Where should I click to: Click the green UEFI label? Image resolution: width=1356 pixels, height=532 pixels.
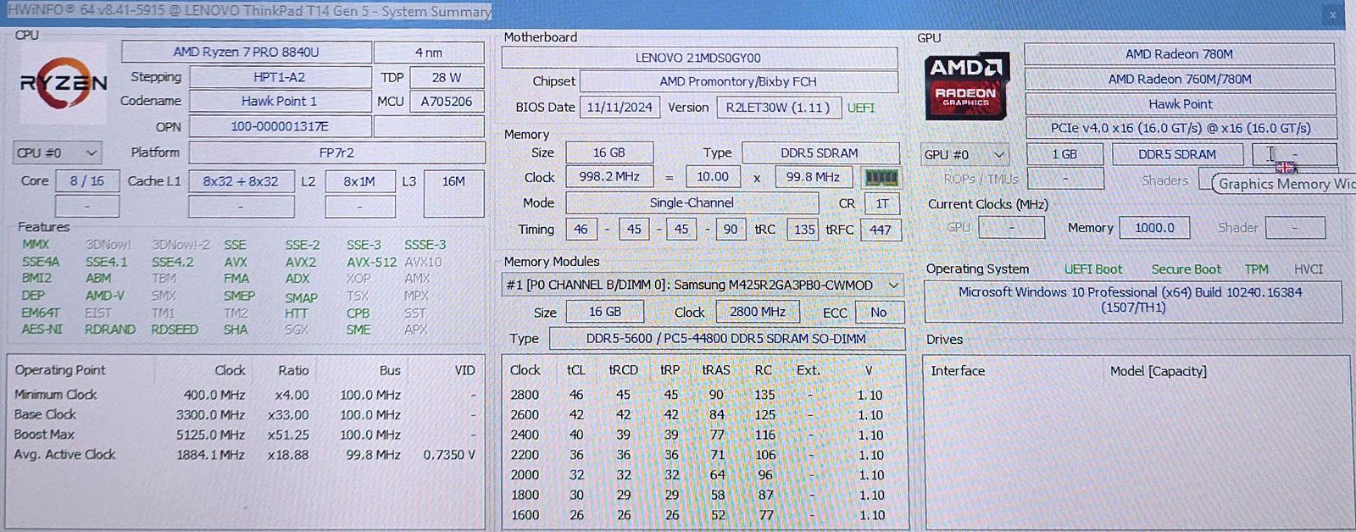coord(861,108)
